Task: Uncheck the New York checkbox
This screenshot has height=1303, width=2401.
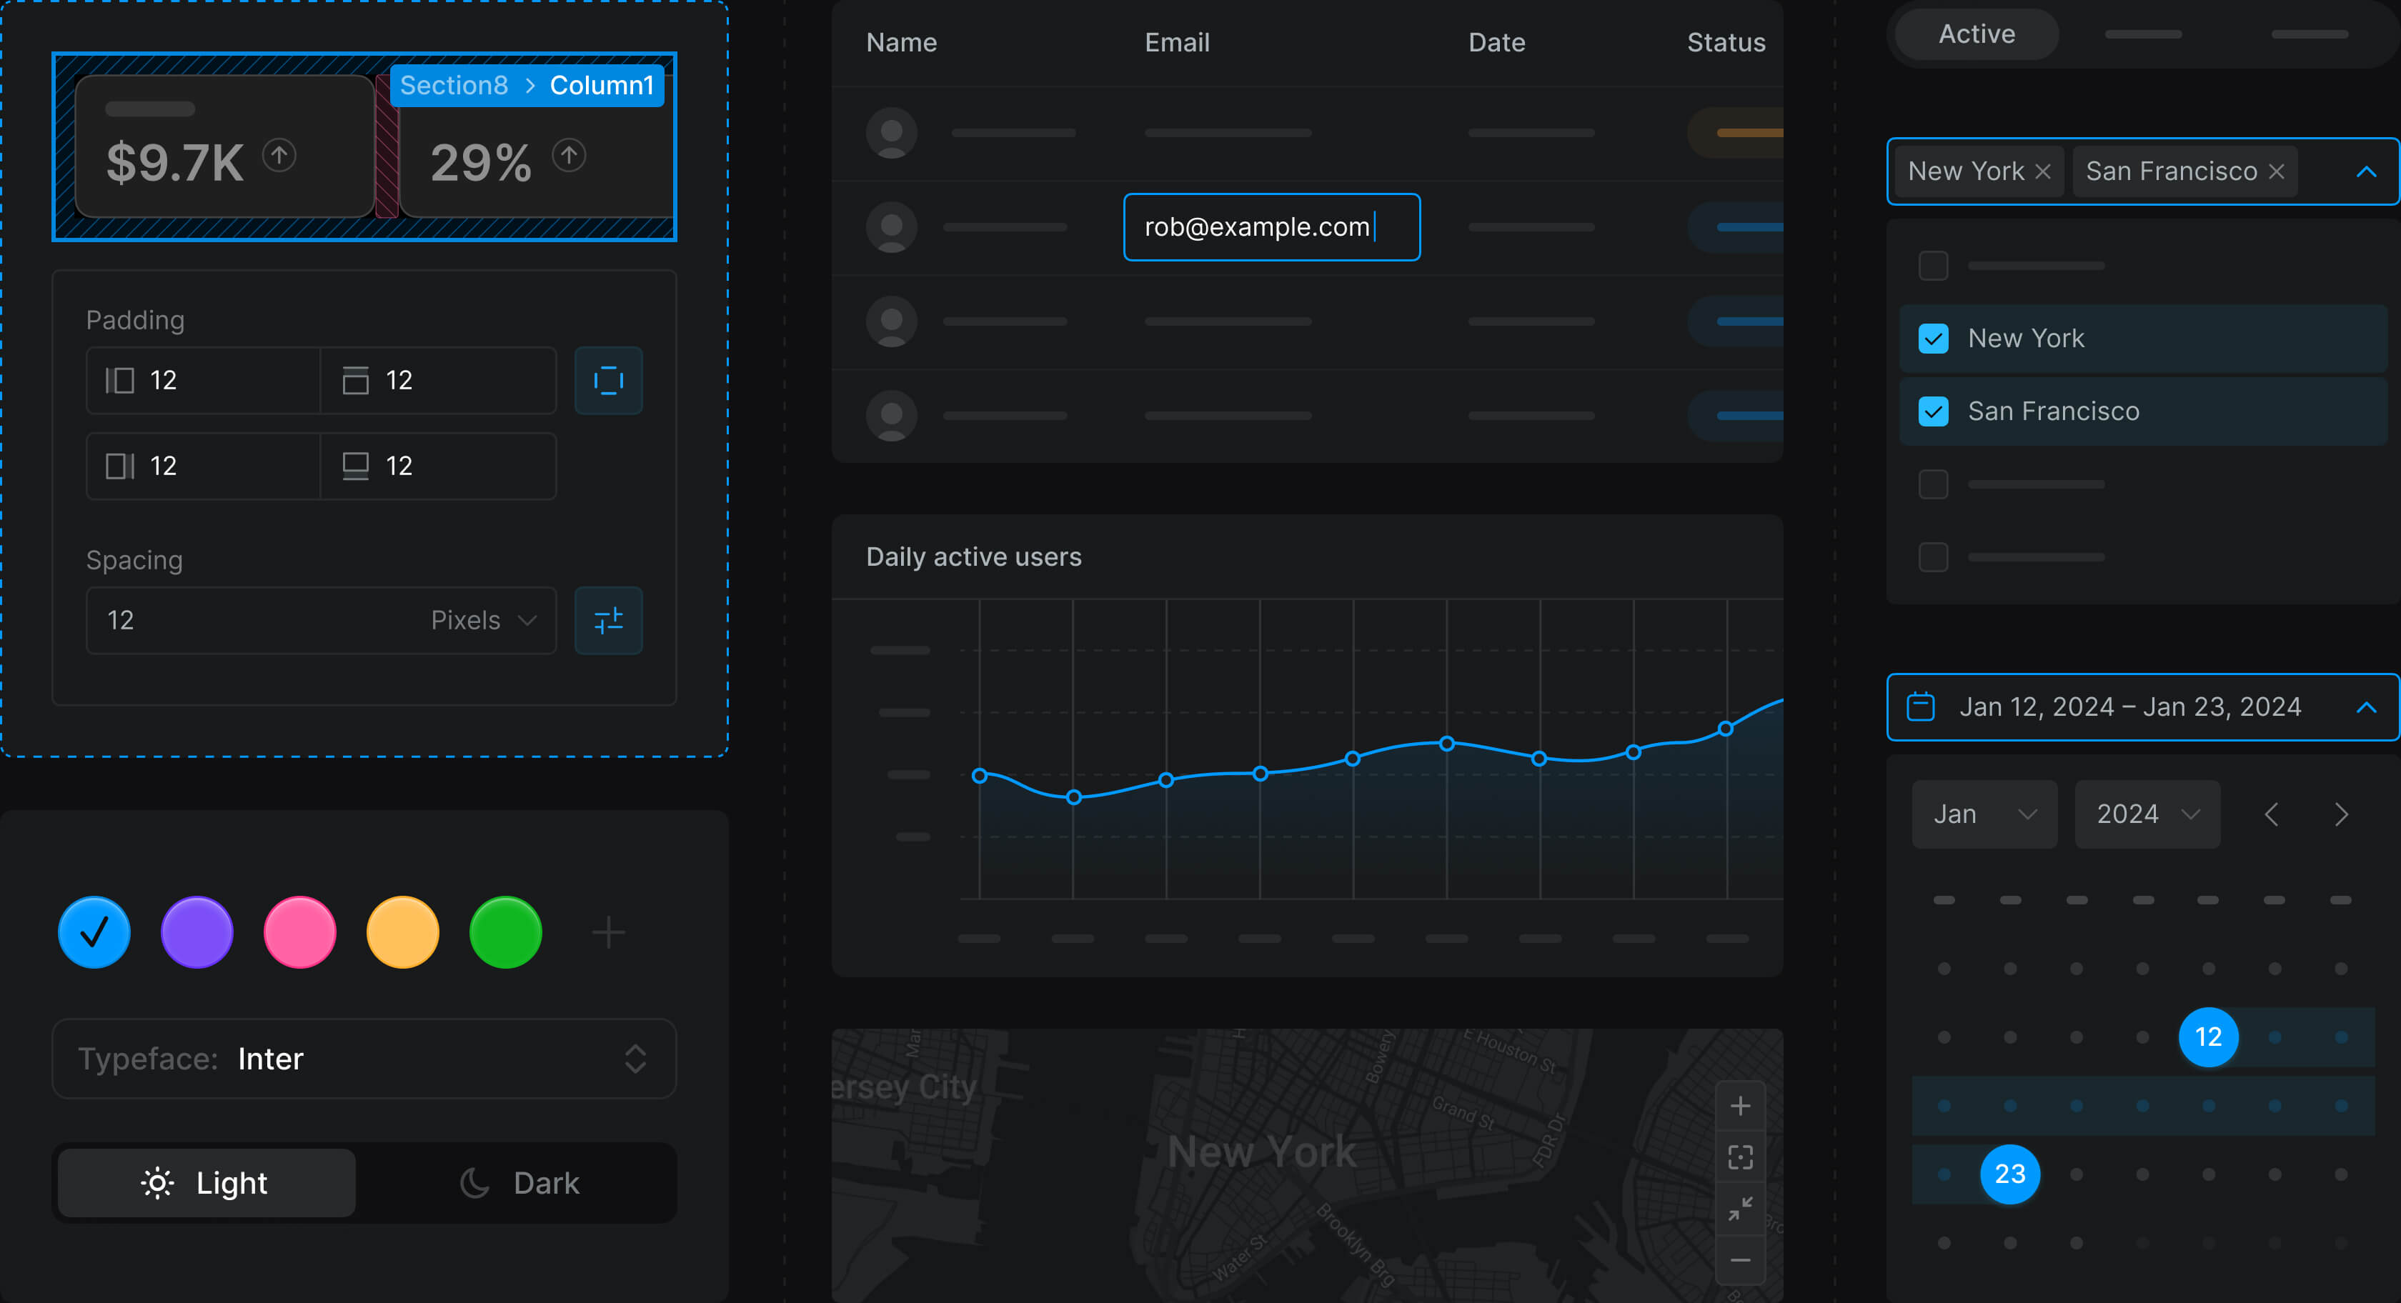Action: tap(1933, 339)
